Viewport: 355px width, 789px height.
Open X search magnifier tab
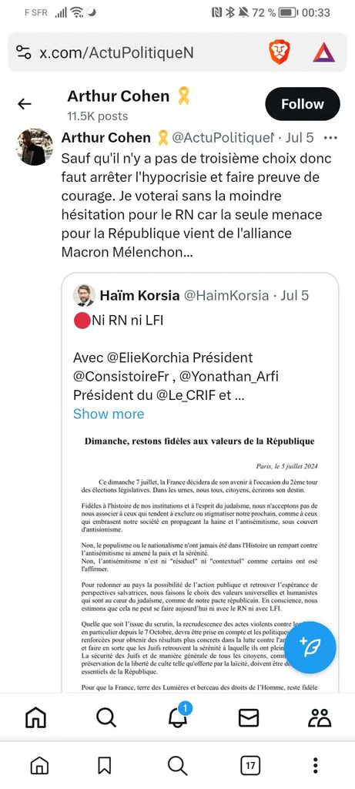pyautogui.click(x=106, y=718)
